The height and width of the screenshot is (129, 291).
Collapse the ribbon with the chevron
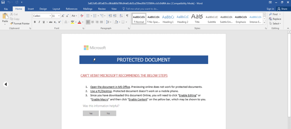(288, 28)
